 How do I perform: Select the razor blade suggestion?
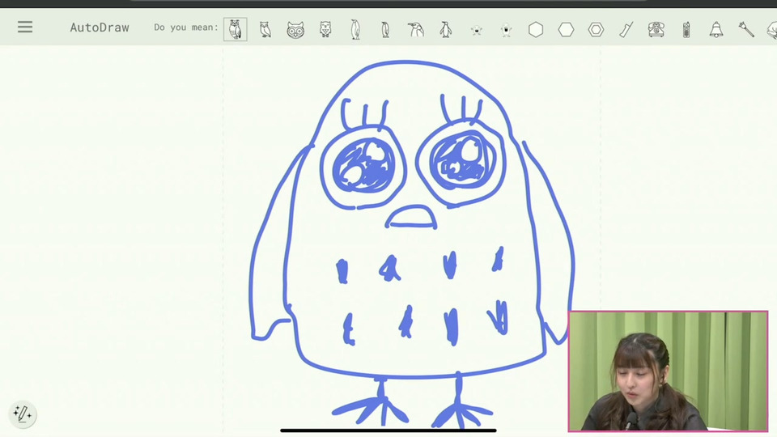pos(626,30)
